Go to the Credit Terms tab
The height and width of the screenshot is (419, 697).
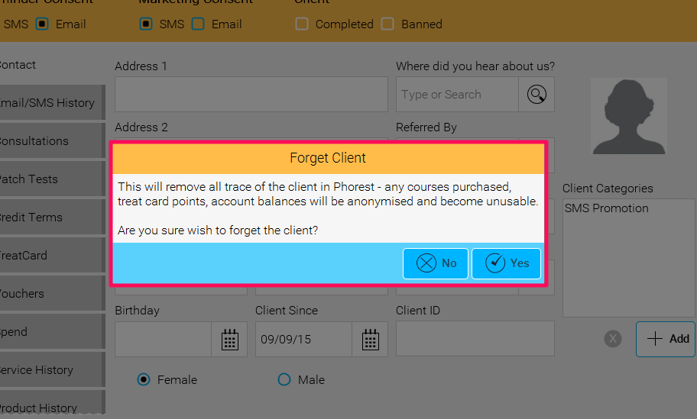(x=52, y=217)
